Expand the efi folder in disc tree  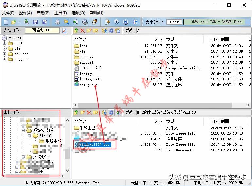(4, 48)
